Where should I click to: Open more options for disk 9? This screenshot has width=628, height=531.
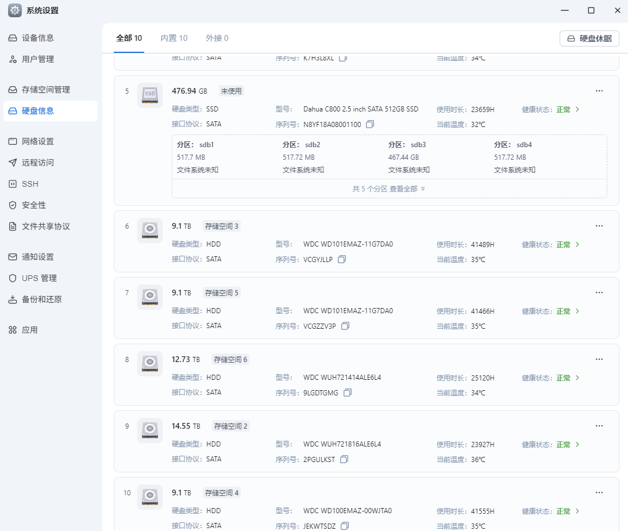[599, 426]
